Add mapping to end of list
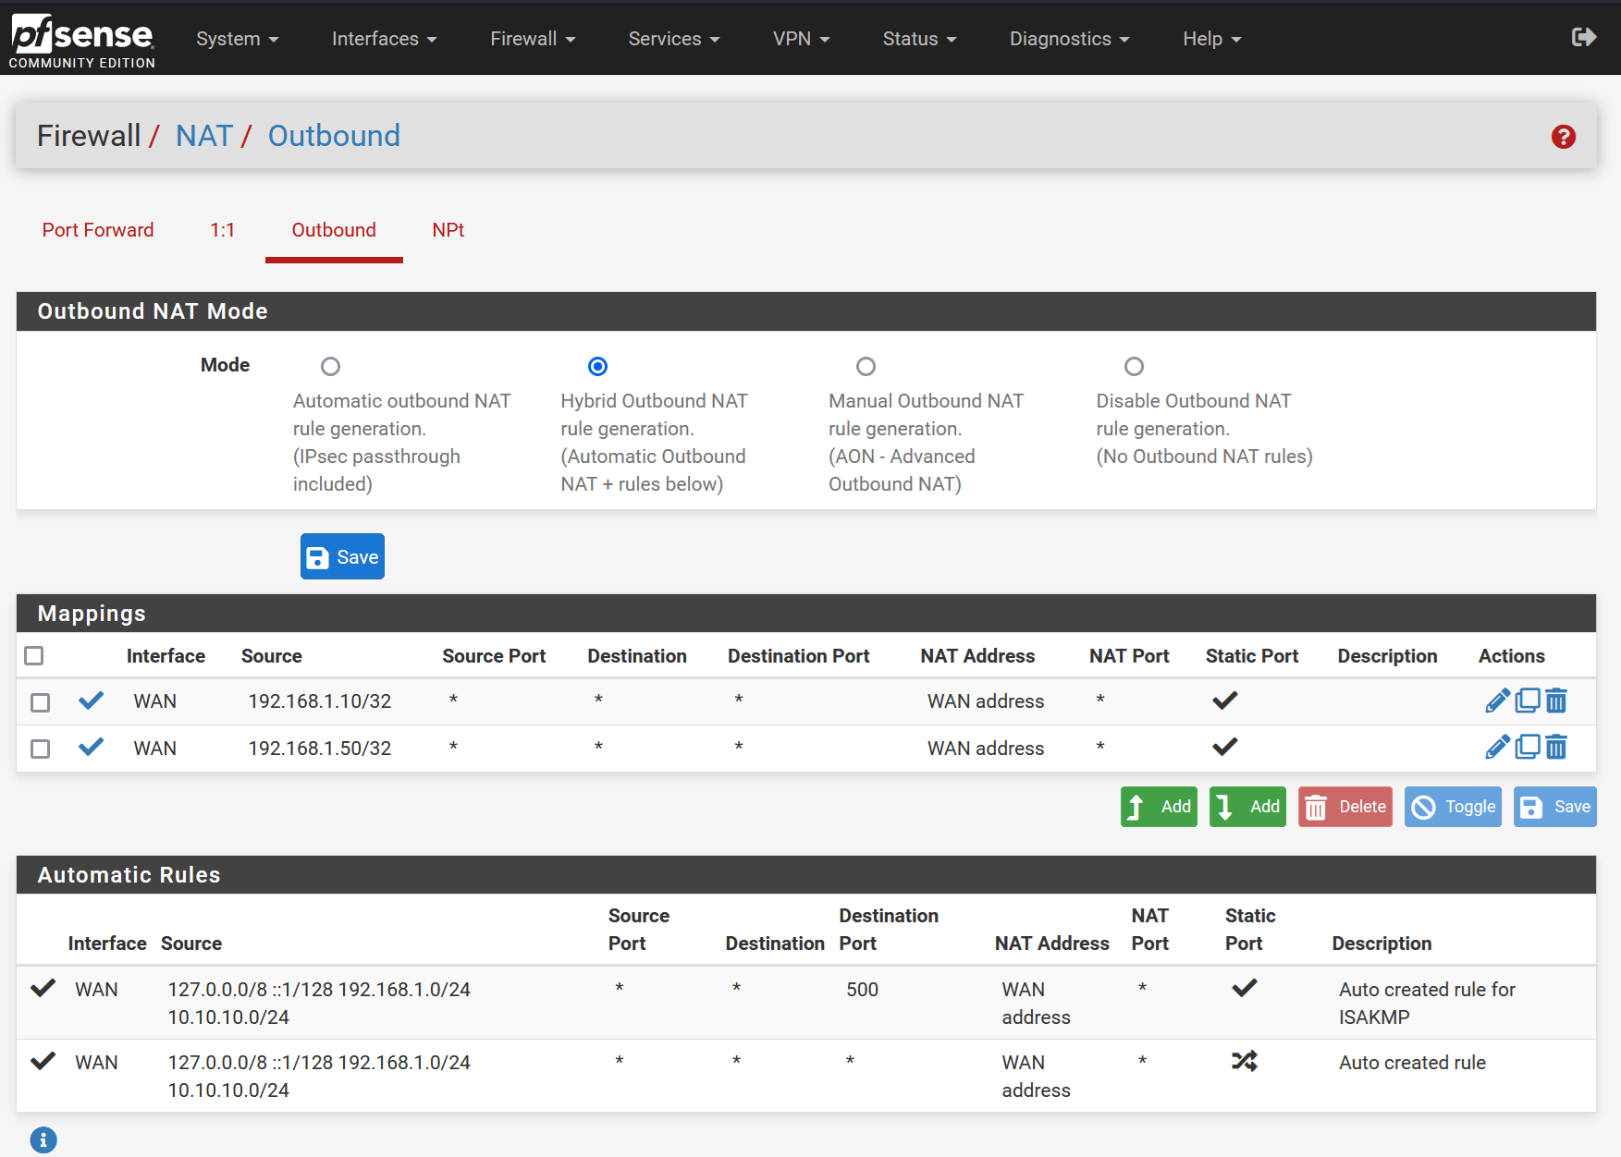This screenshot has height=1157, width=1621. pos(1247,807)
